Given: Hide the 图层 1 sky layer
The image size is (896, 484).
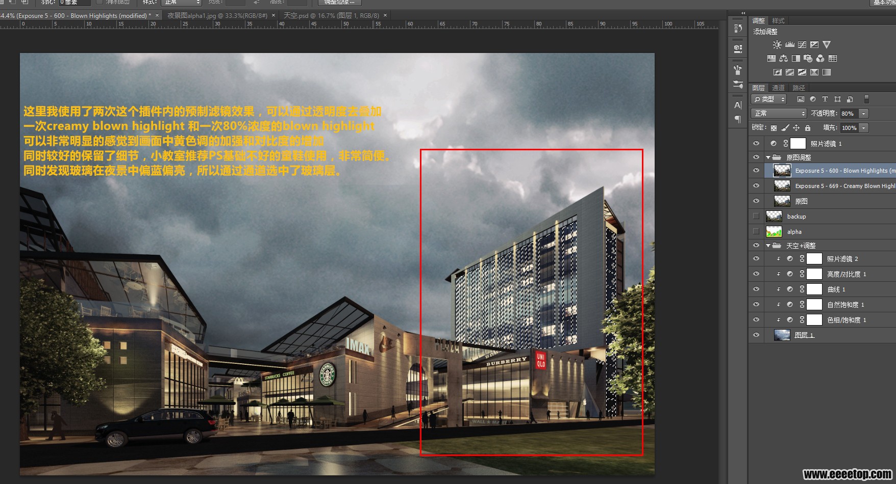Looking at the screenshot, I should 756,335.
